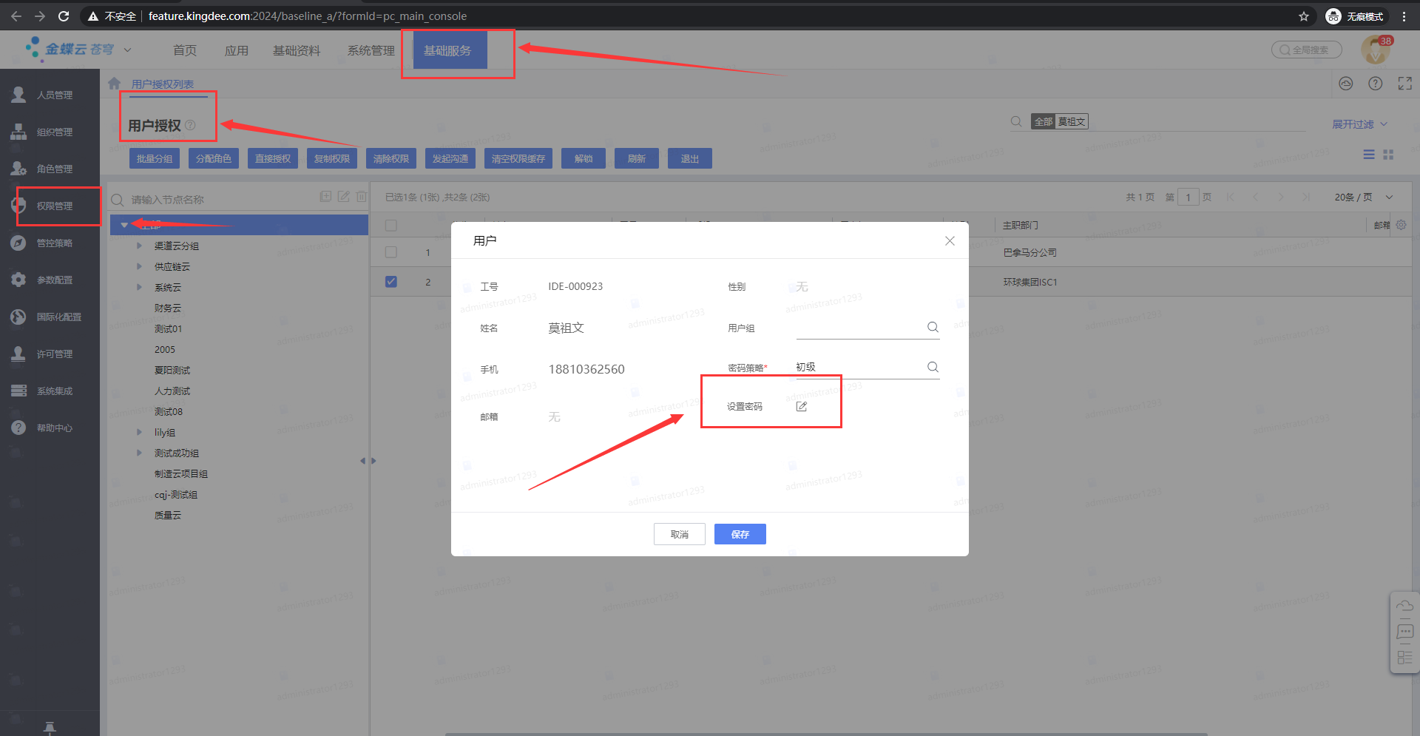Select the 基础服务 top tab
This screenshot has height=736, width=1420.
pos(450,50)
